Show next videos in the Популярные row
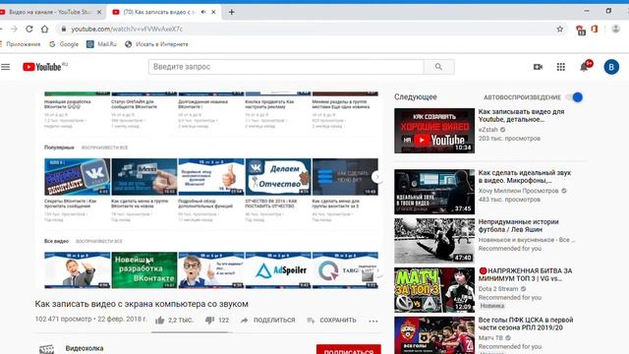The height and width of the screenshot is (354, 629). pyautogui.click(x=376, y=177)
